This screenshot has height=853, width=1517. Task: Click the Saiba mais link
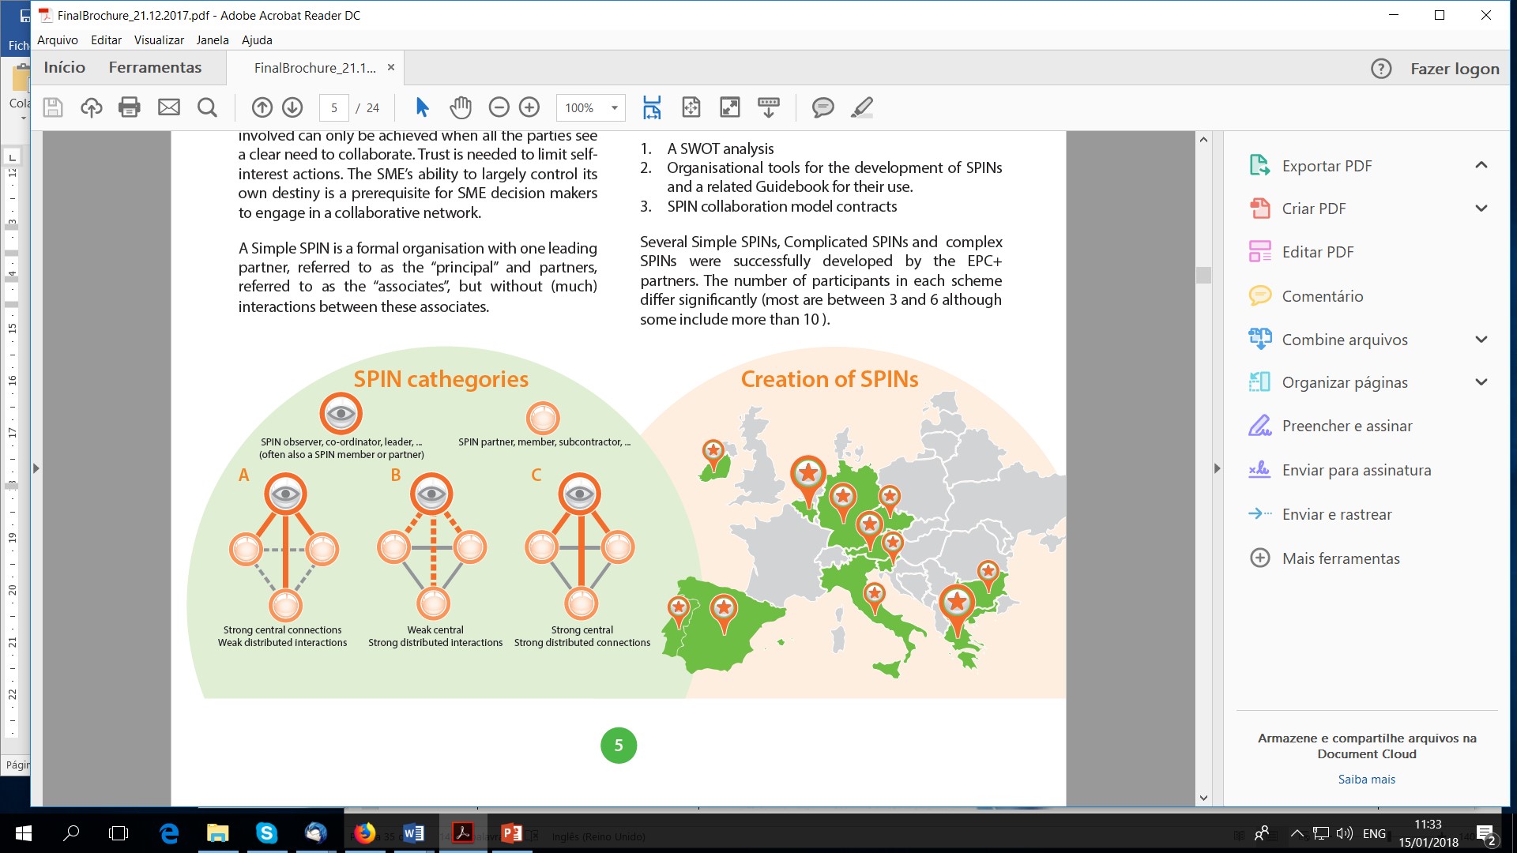click(x=1366, y=780)
